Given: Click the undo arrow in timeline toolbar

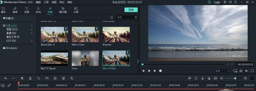Looking at the screenshot, I should click(6, 78).
